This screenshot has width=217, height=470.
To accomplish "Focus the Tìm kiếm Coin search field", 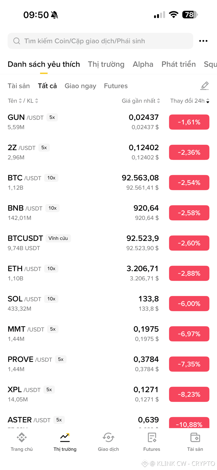I will pos(100,41).
